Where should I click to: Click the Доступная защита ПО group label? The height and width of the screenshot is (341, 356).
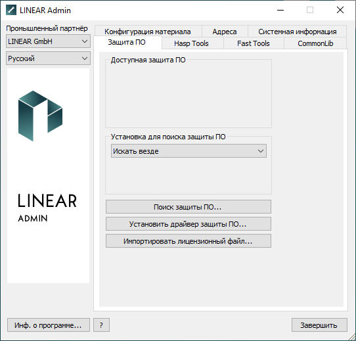[148, 60]
